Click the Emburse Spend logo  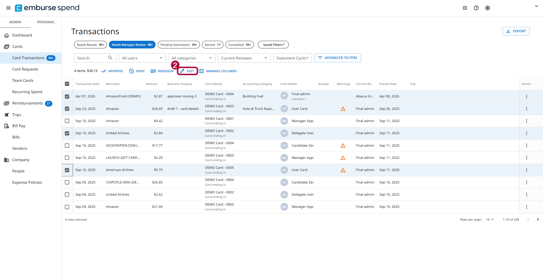[x=47, y=8]
